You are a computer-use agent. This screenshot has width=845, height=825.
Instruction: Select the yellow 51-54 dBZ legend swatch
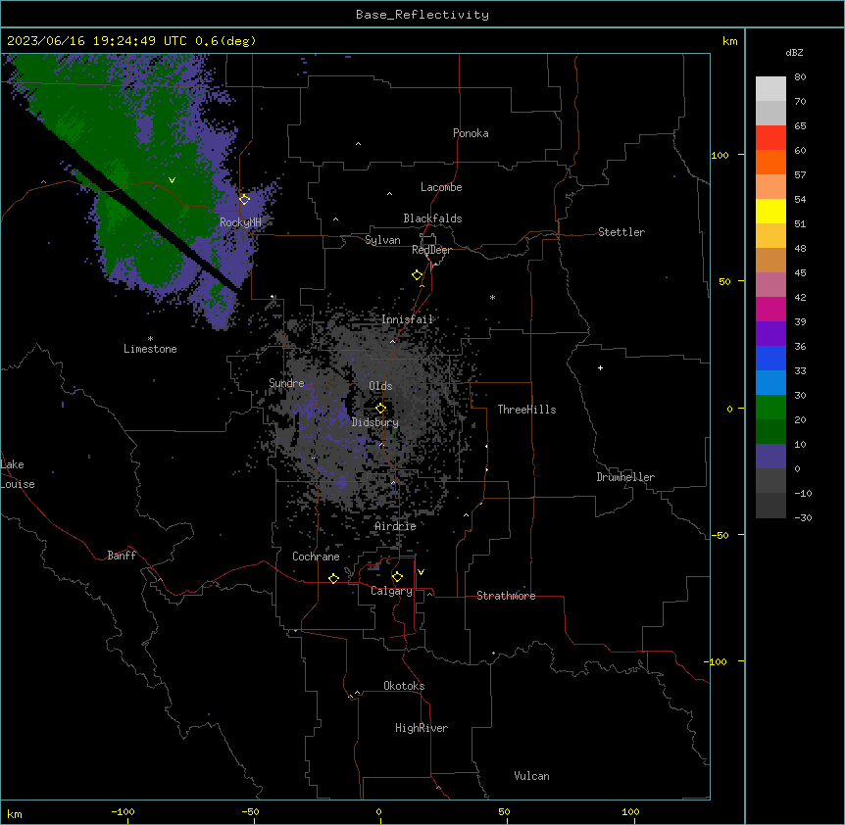[770, 211]
